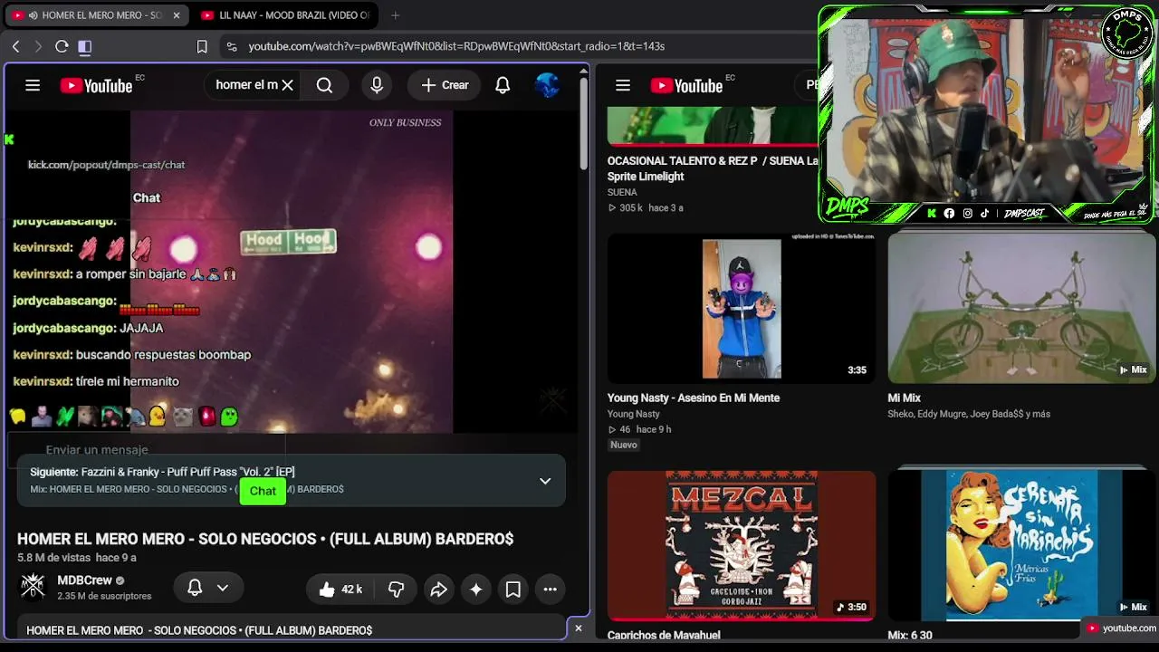
Task: Open 'Young Nasty - Asesino En Mi Mente' title
Action: point(694,398)
